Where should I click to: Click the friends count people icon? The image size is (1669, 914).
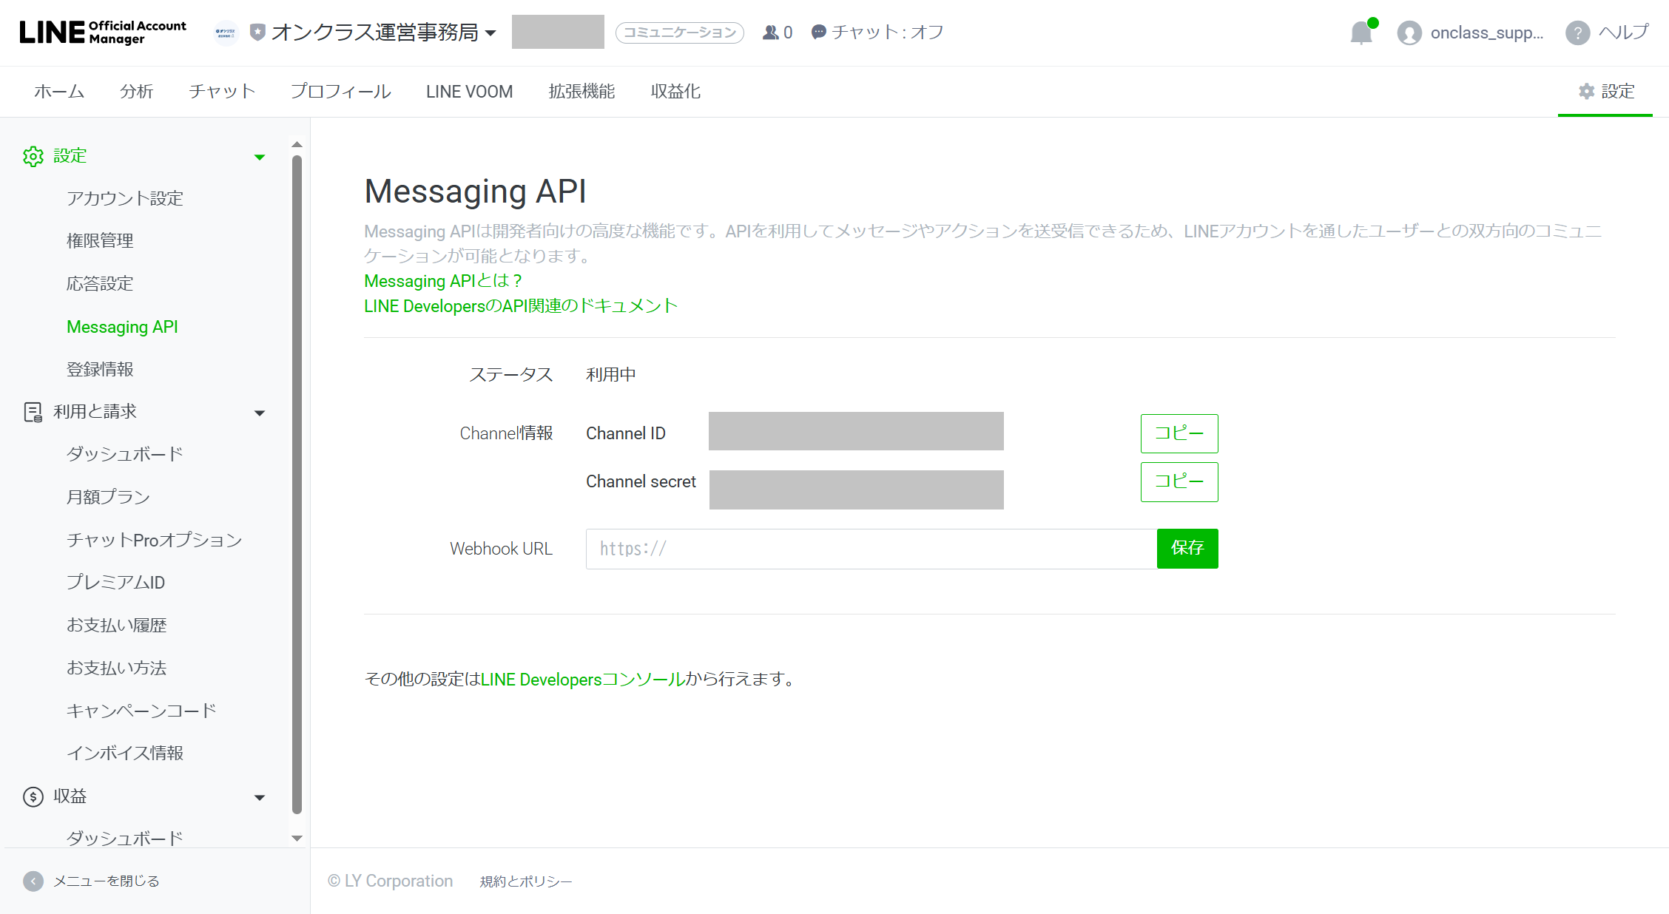coord(770,33)
